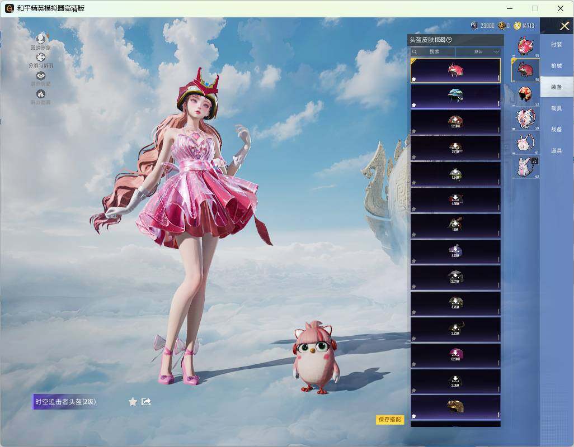The image size is (574, 447).
Task: Click the 保存搭配 save outfit button
Action: click(390, 419)
